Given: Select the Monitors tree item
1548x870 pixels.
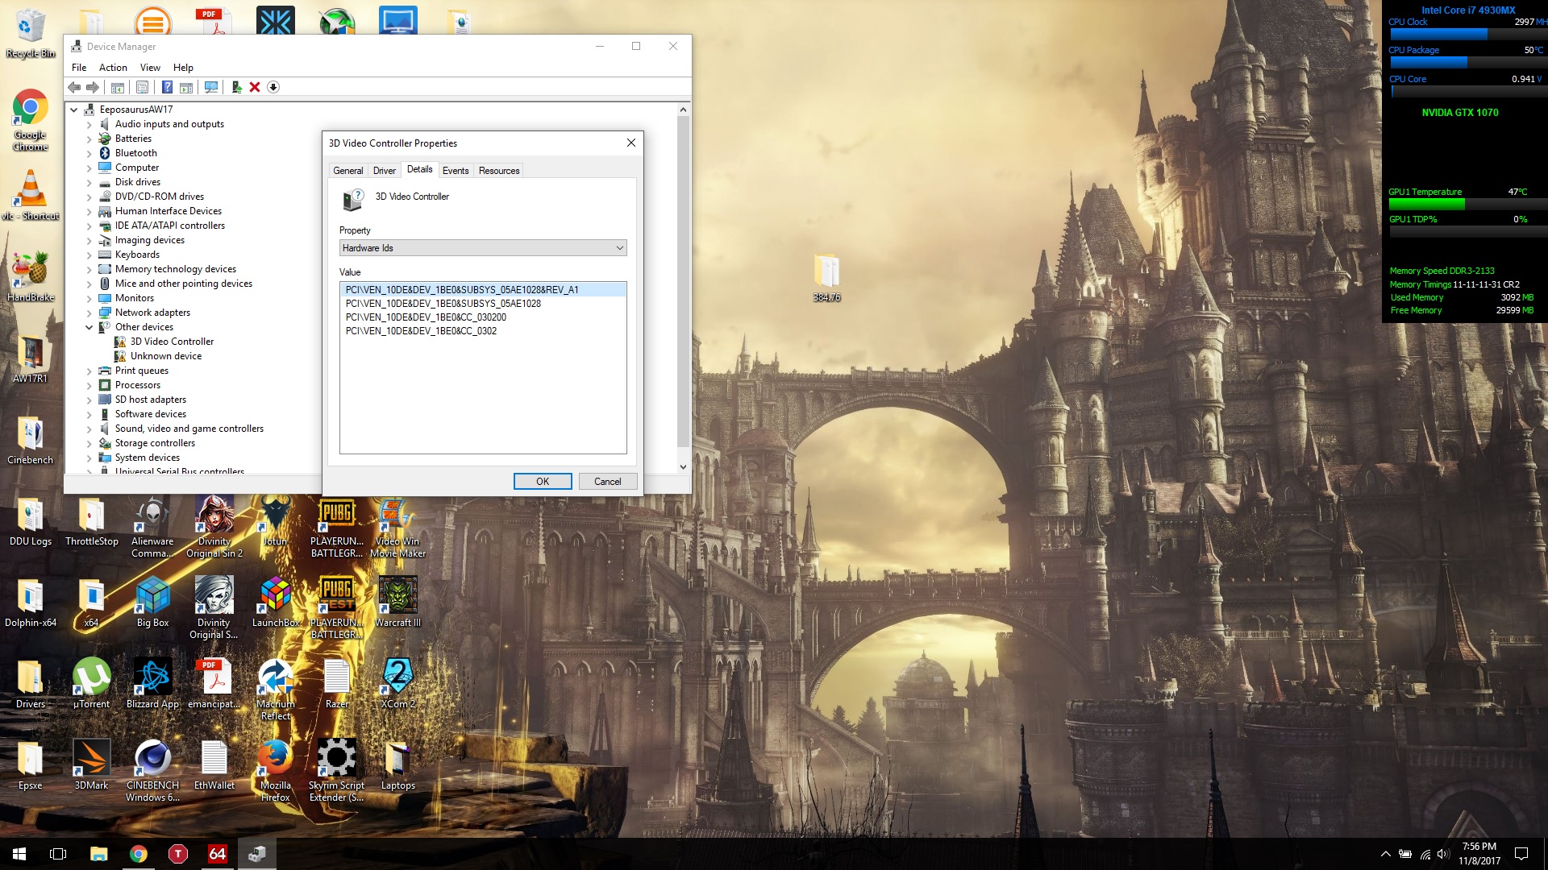Looking at the screenshot, I should point(134,298).
